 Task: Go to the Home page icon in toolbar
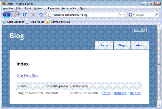point(41,15)
